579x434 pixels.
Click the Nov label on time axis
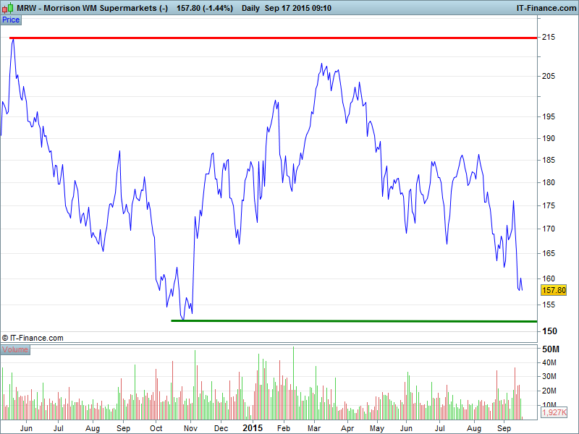pyautogui.click(x=190, y=428)
